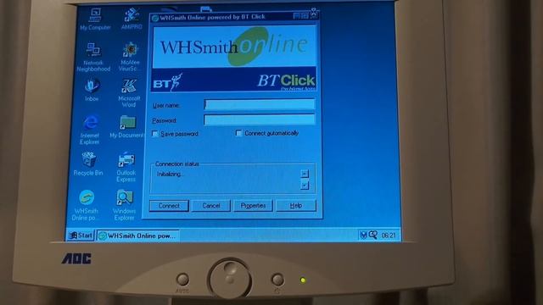543x305 pixels.
Task: Click the magnifier tray icon near clock
Action: pos(372,236)
